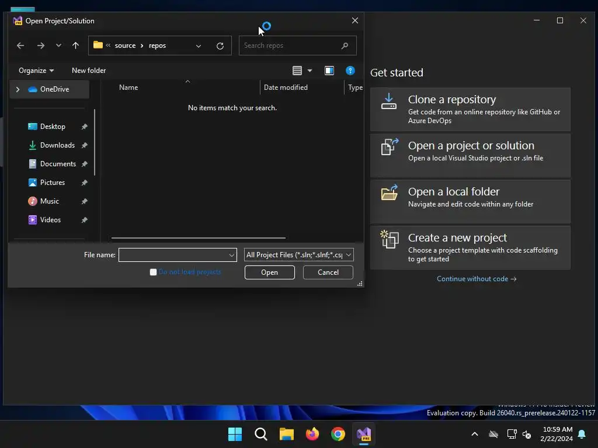The width and height of the screenshot is (598, 448).
Task: Click the muted volume tray icon
Action: tap(527, 434)
